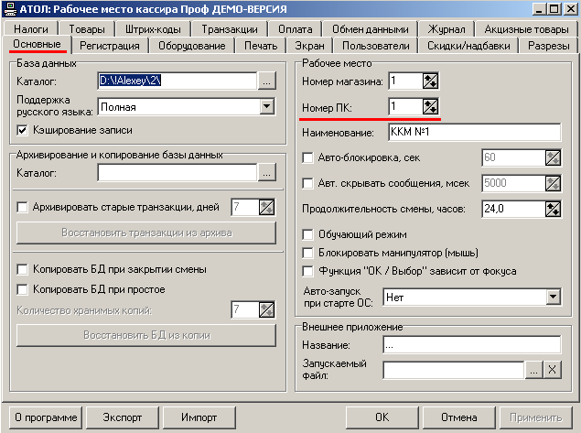Confirm settings with OK button
The image size is (581, 433).
[382, 417]
